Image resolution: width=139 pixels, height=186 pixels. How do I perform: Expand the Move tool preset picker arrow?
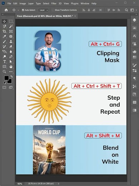(x=18, y=10)
